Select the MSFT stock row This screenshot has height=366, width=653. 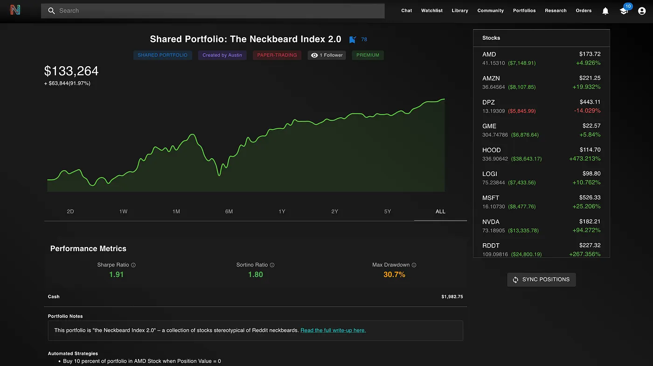[x=542, y=202]
